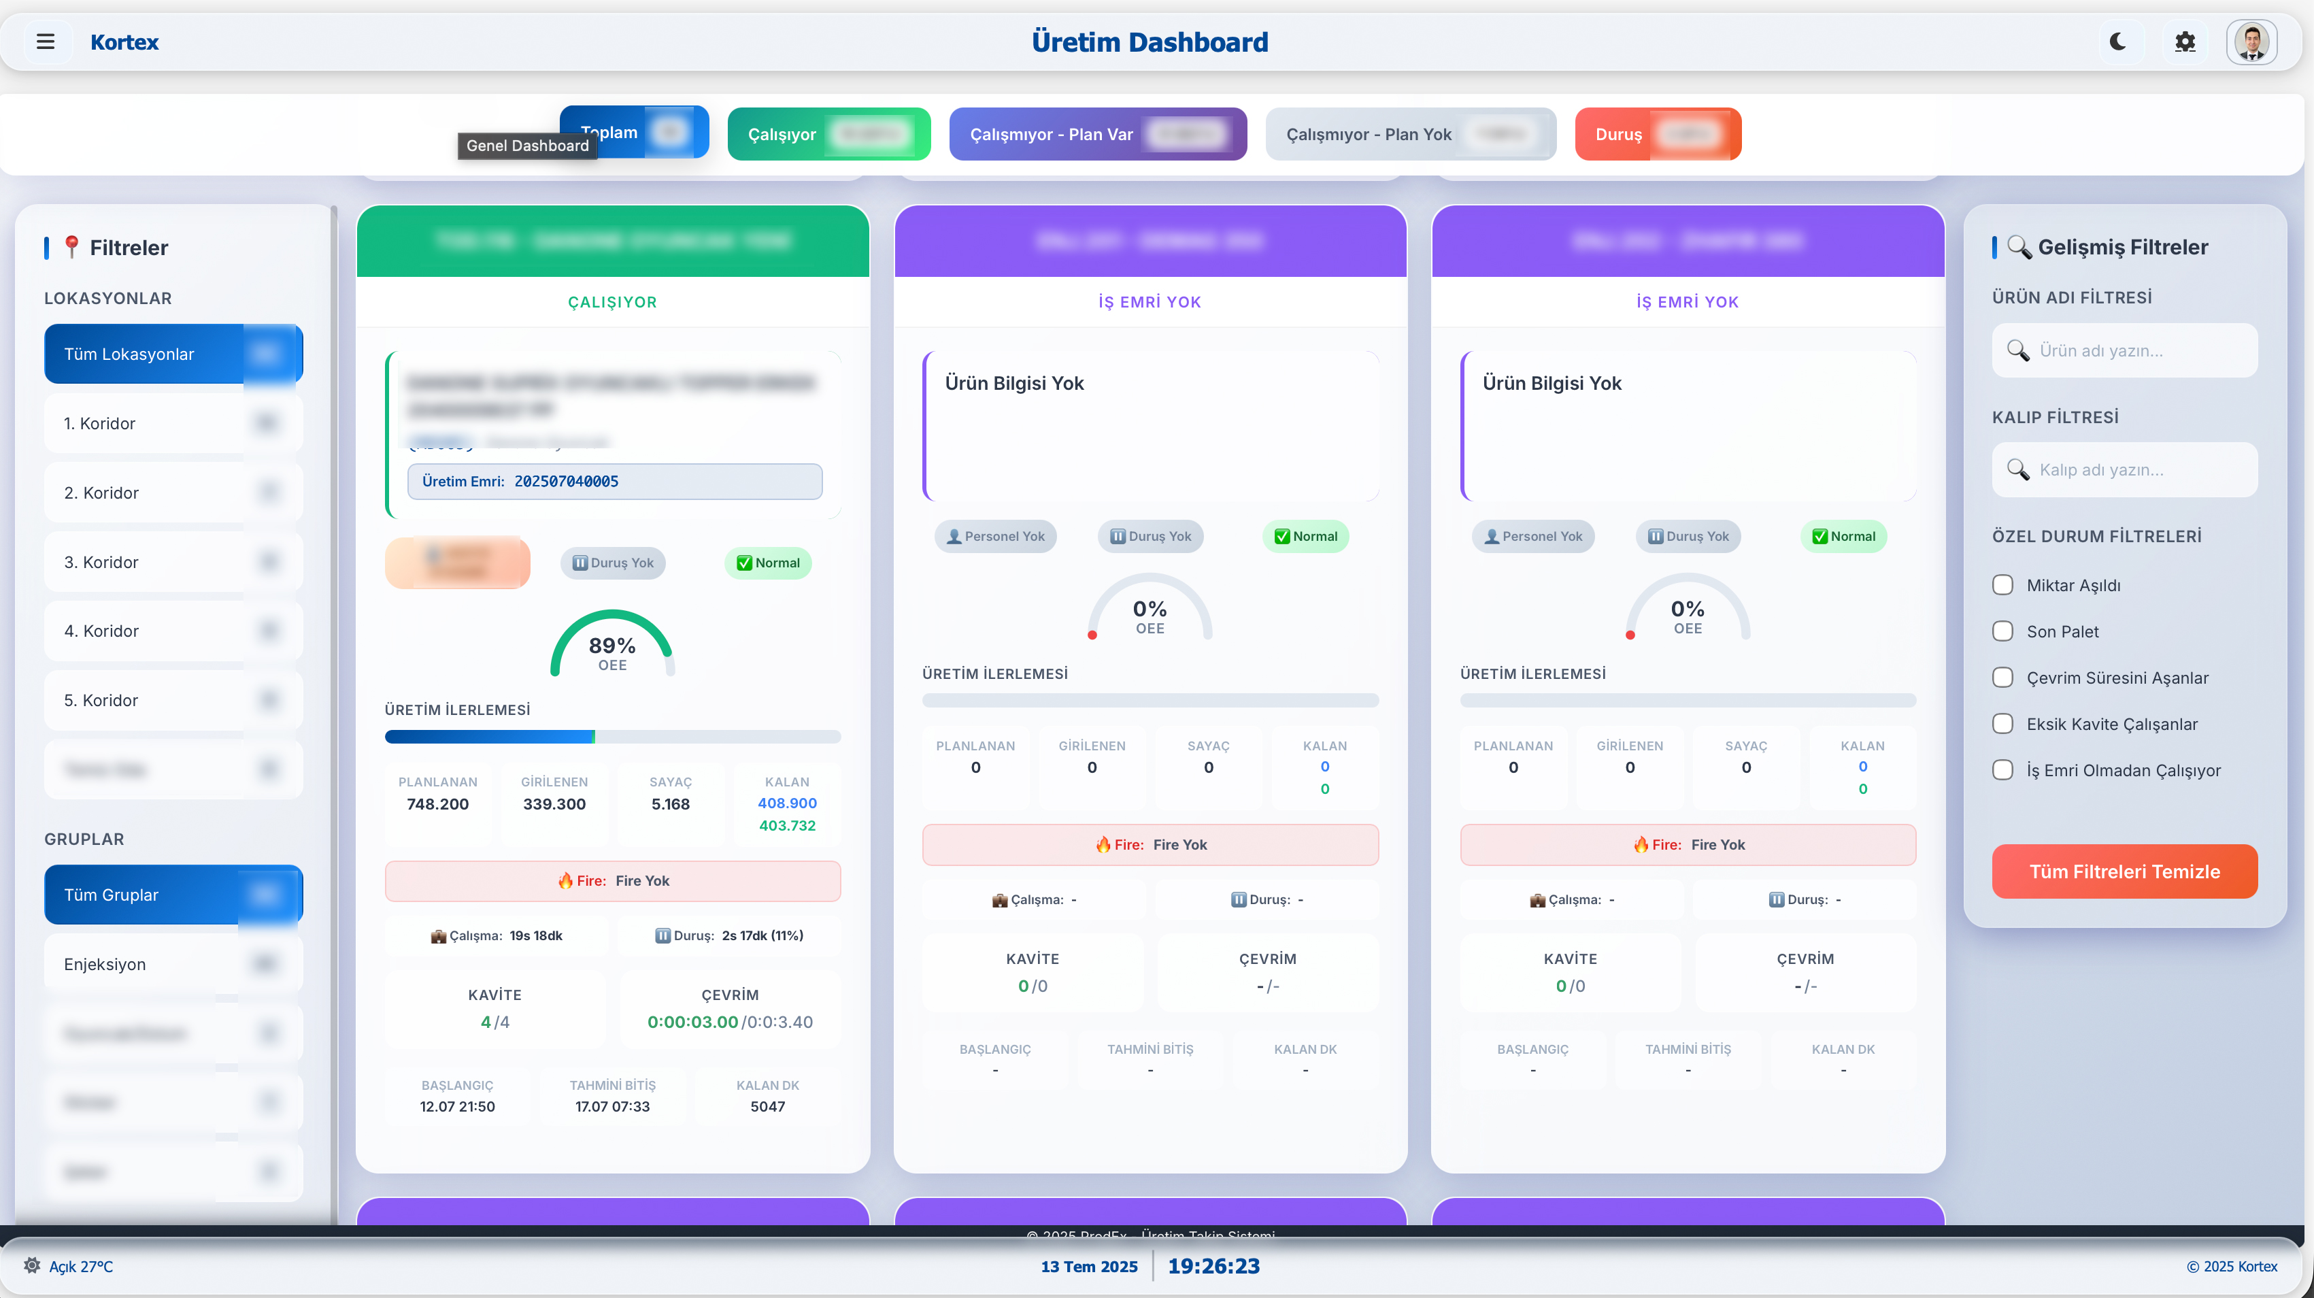Open the settings gear in the top bar
Image resolution: width=2314 pixels, height=1298 pixels.
[x=2185, y=41]
